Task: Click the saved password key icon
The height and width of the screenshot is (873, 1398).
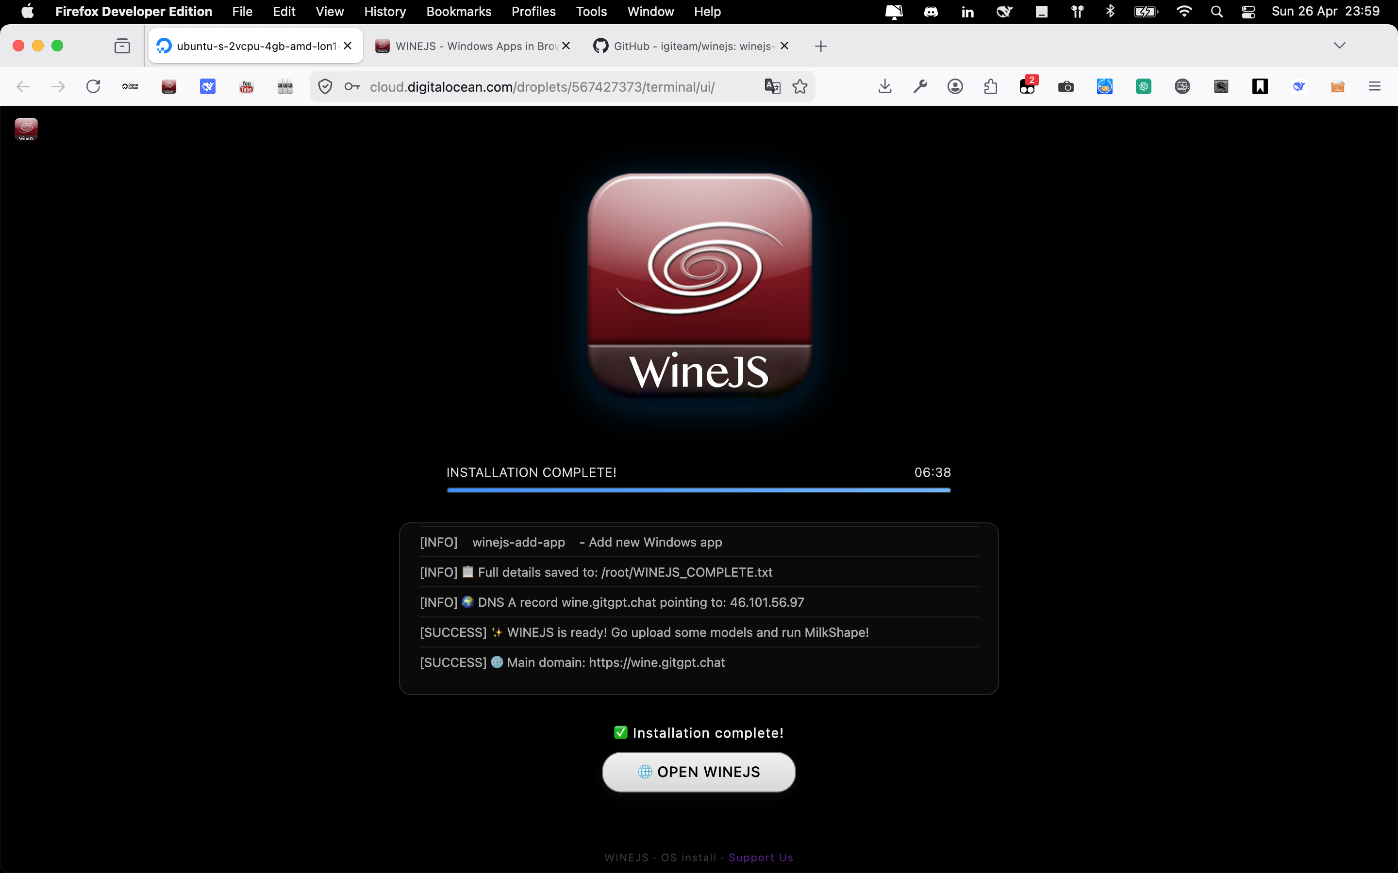Action: 352,87
